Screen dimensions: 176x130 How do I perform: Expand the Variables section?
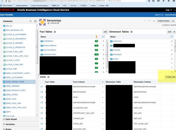click(4, 124)
